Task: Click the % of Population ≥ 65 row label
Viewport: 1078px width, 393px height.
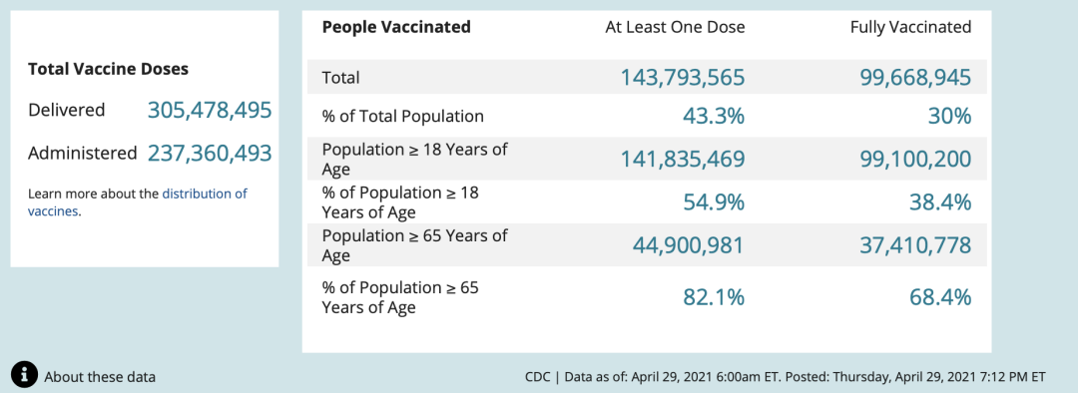Action: [x=400, y=297]
